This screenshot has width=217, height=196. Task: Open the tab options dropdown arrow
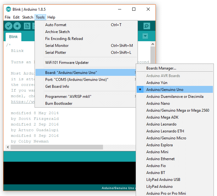(145, 36)
